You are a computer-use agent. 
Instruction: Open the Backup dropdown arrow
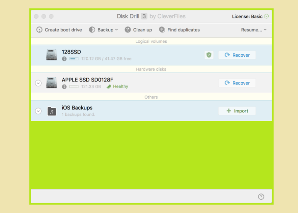117,30
